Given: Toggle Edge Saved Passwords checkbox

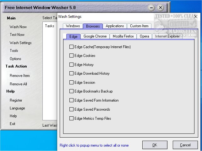Looking at the screenshot, I should pyautogui.click(x=71, y=109).
